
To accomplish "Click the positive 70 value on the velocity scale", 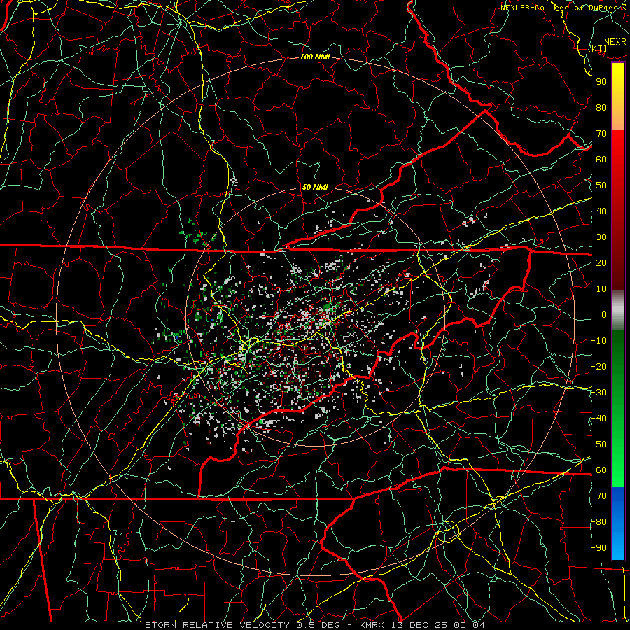I will 601,134.
